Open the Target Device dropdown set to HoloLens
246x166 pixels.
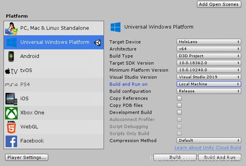pyautogui.click(x=209, y=42)
